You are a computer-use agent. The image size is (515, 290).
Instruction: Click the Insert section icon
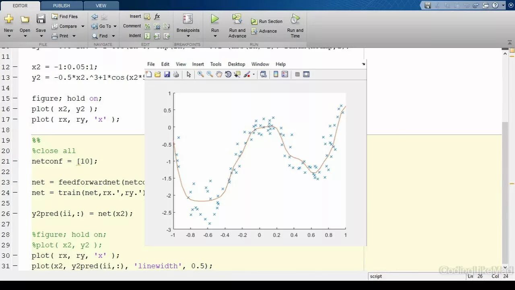147,17
